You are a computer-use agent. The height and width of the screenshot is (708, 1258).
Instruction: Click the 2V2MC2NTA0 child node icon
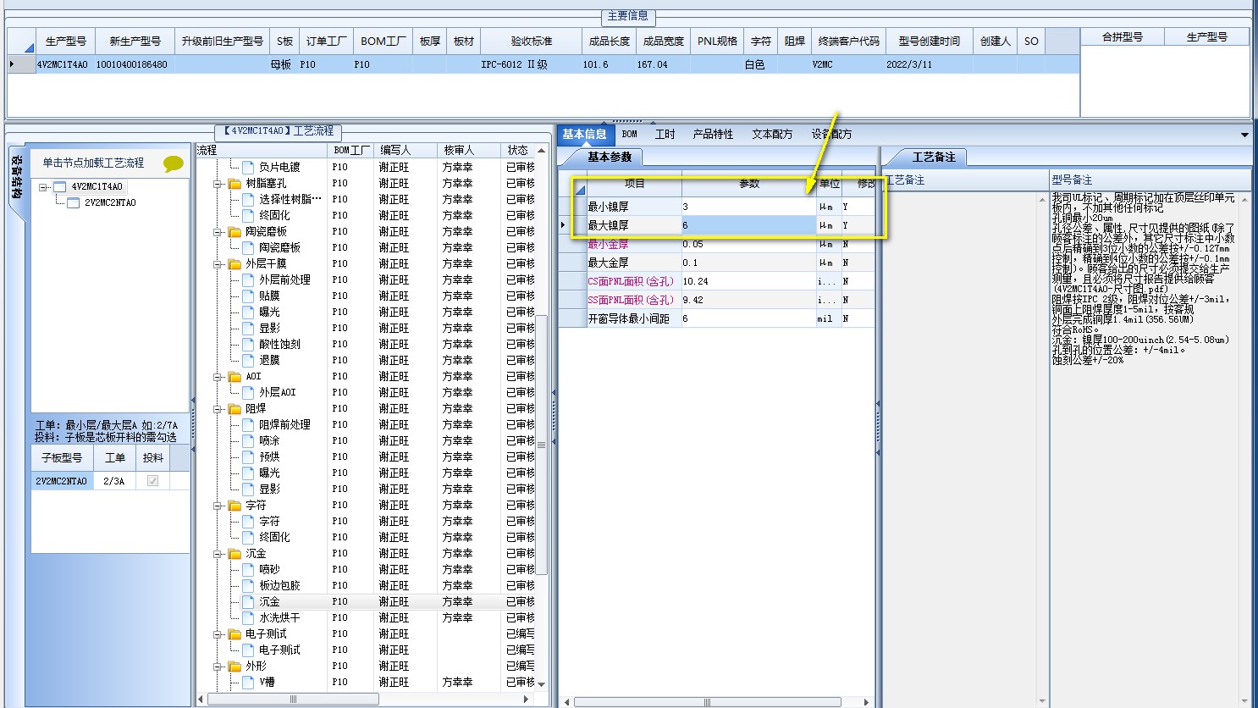[73, 202]
